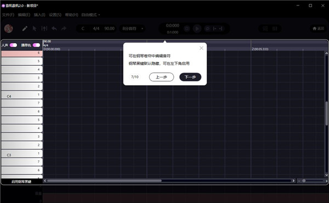Image resolution: width=329 pixels, height=203 pixels.
Task: Click the square view icon at top right
Action: click(265, 29)
